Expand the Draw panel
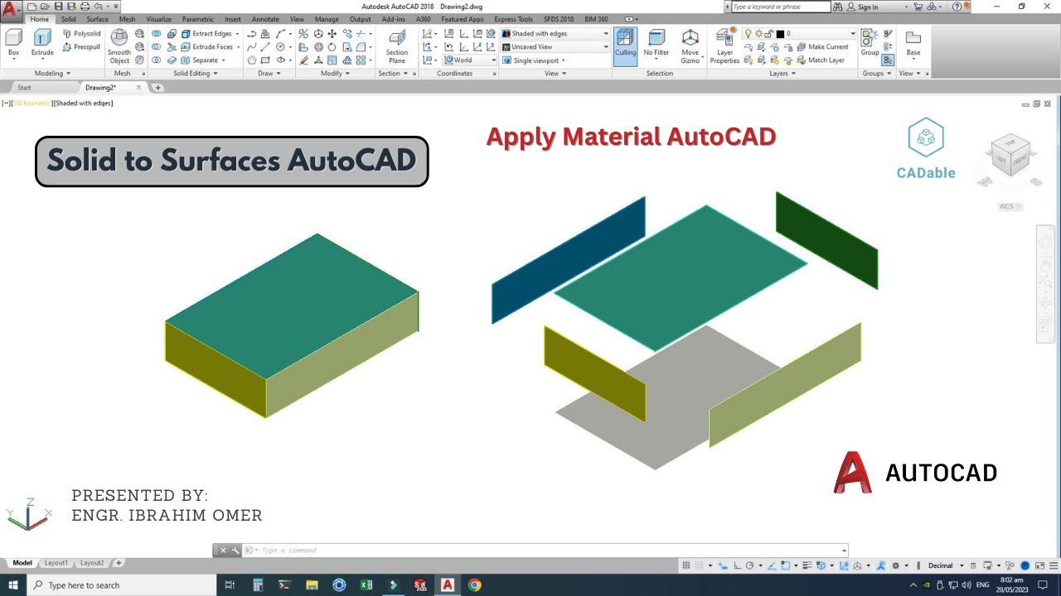 point(269,74)
